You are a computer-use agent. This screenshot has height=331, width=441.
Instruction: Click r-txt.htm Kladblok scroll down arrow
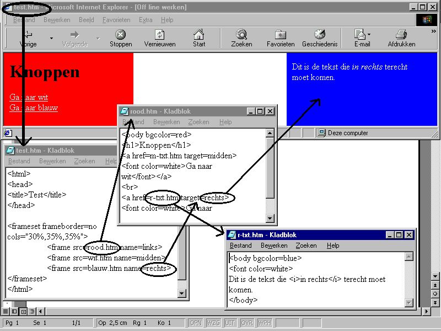coord(408,303)
